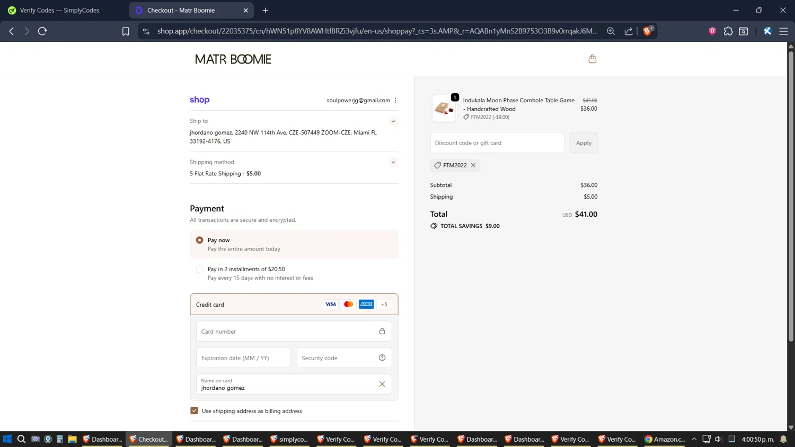
Task: Click the Mastercard logo
Action: (348, 304)
